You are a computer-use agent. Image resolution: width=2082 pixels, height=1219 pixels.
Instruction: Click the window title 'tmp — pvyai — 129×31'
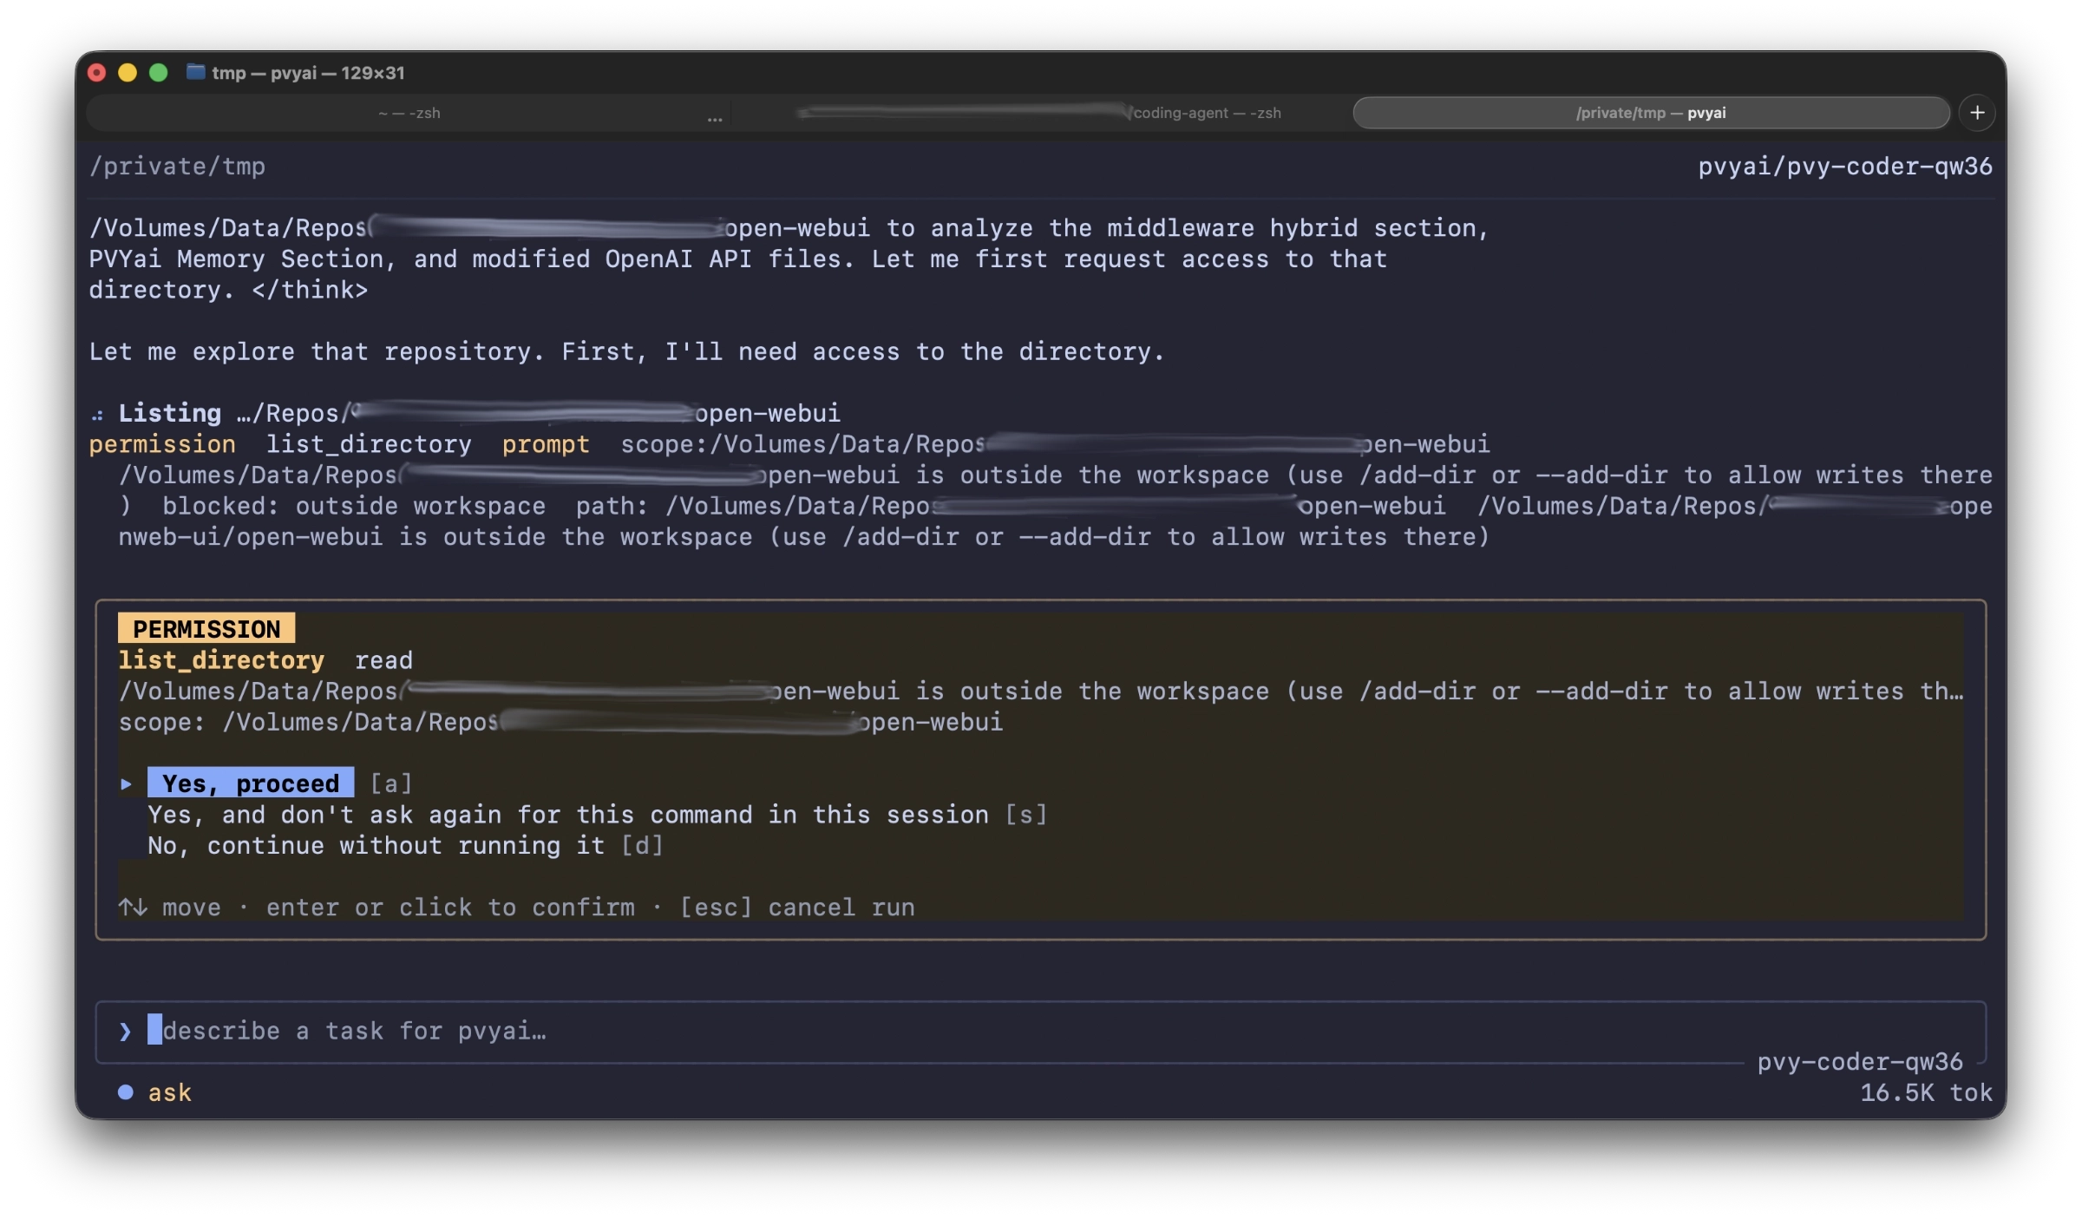(308, 73)
